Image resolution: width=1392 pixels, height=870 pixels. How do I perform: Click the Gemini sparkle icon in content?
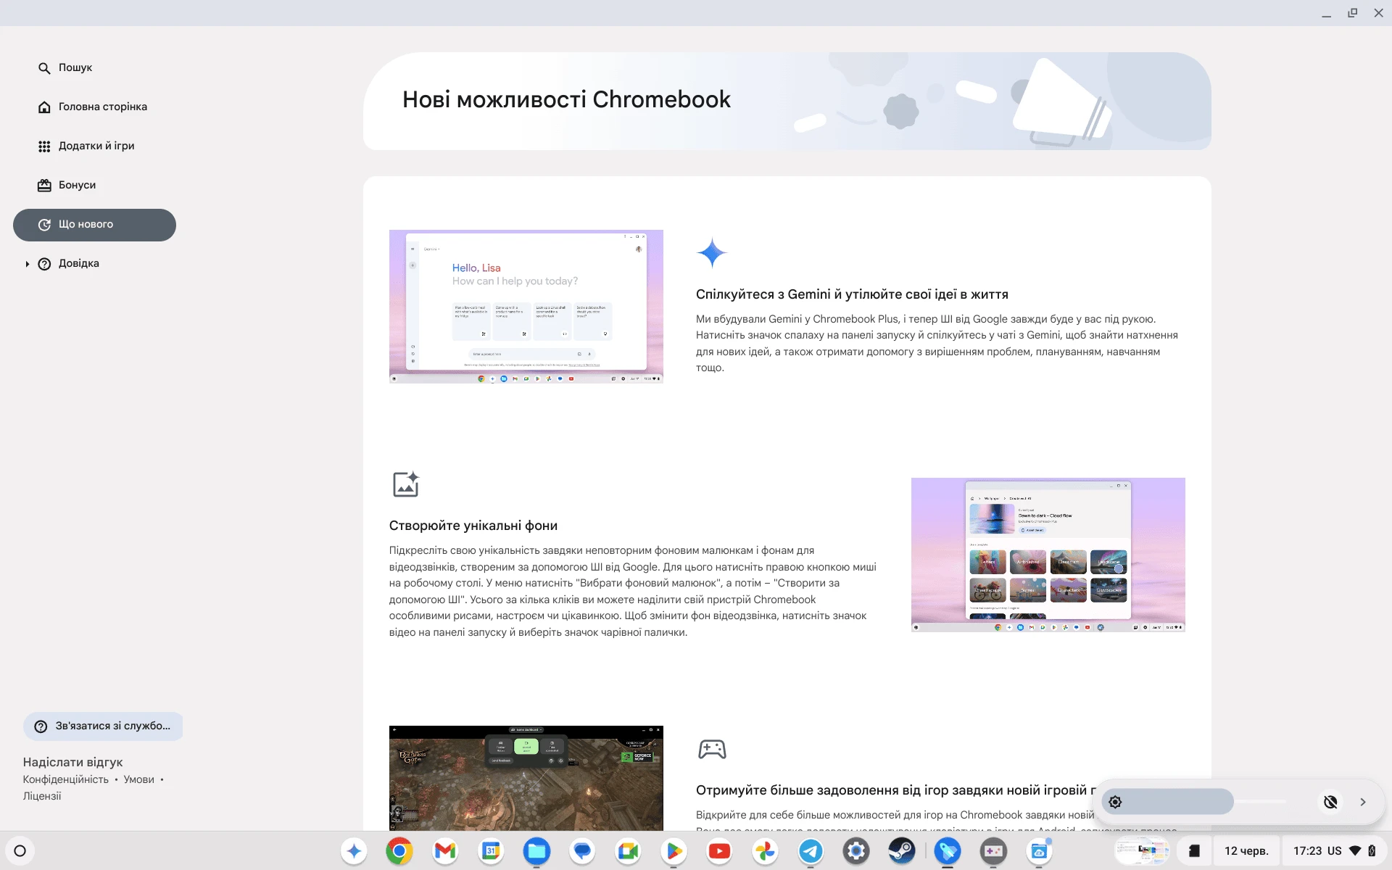click(712, 253)
